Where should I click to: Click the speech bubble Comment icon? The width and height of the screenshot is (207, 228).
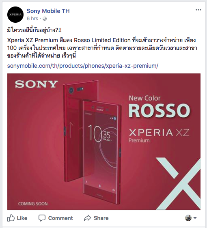[42, 218]
